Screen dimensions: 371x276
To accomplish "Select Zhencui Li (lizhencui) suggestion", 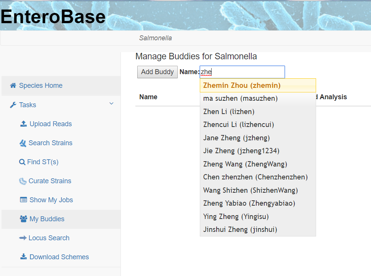I will pyautogui.click(x=258, y=125).
